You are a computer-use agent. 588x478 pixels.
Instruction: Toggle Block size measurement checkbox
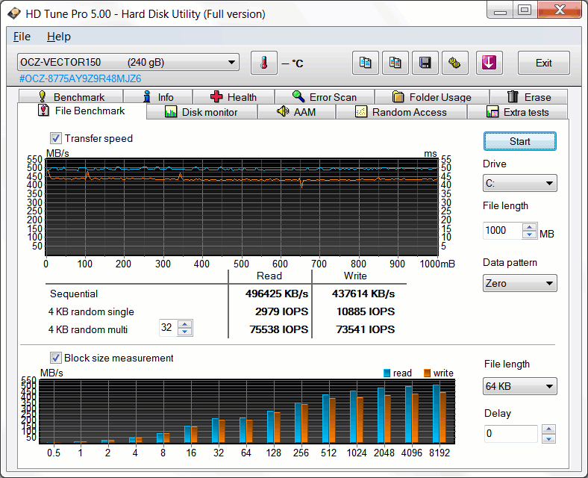[x=56, y=358]
